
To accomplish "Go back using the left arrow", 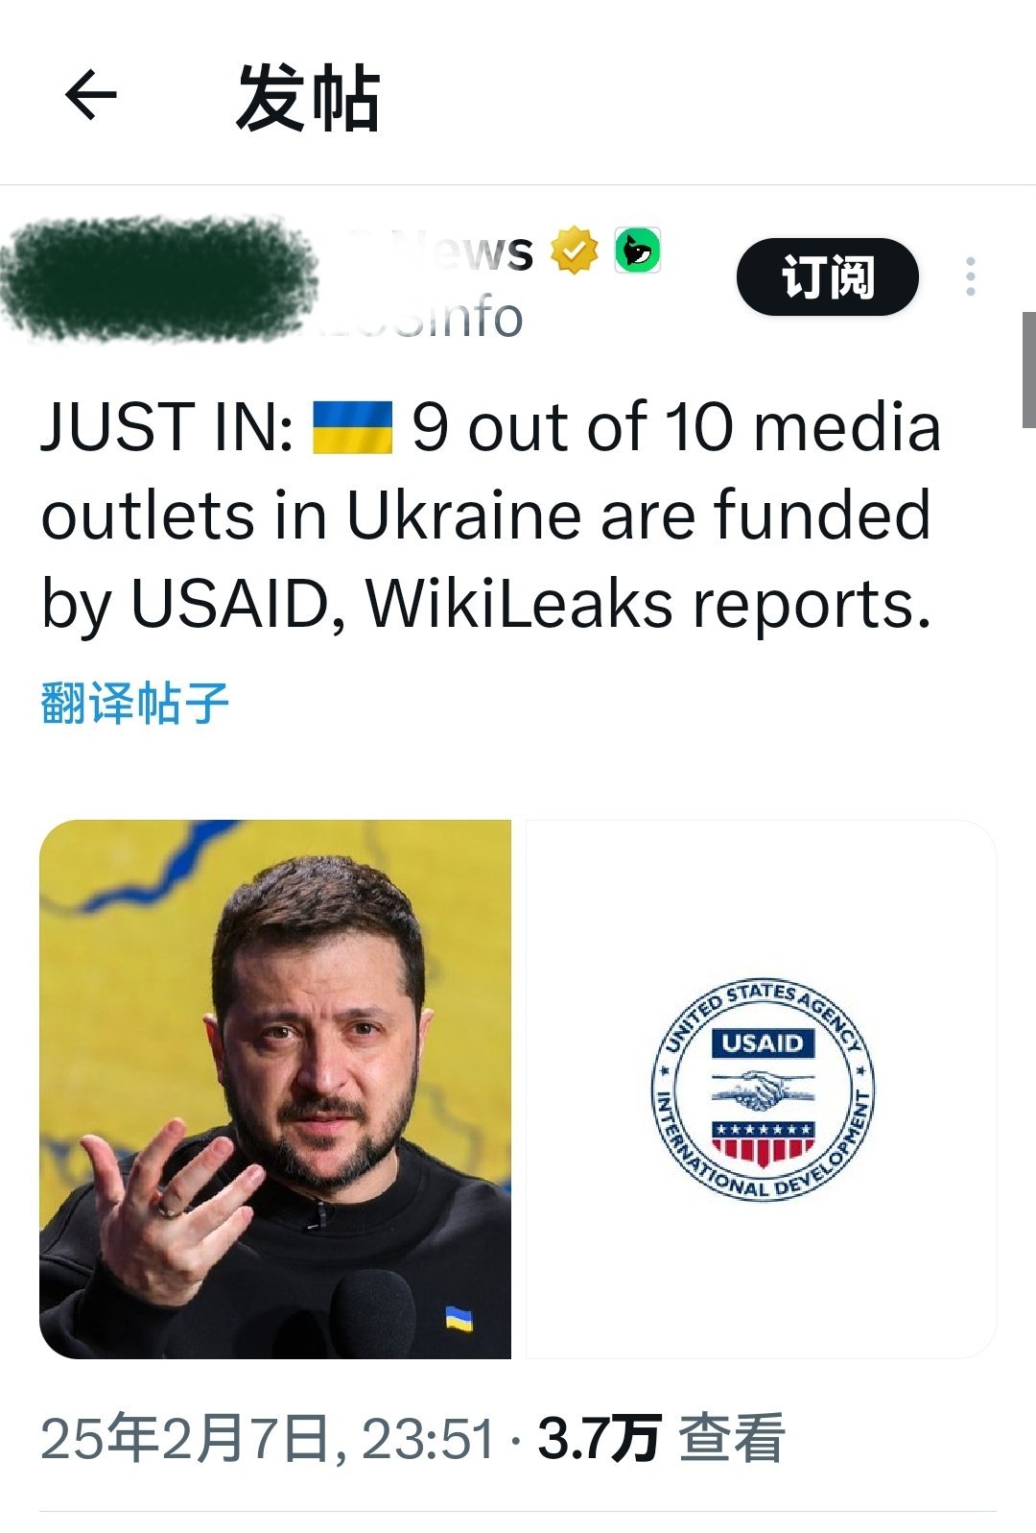I will (x=91, y=95).
